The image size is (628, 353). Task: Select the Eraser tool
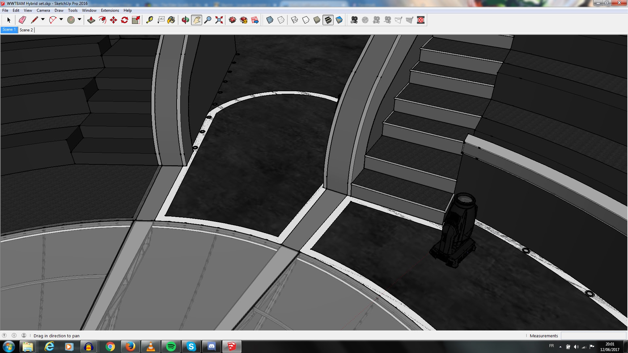22,20
